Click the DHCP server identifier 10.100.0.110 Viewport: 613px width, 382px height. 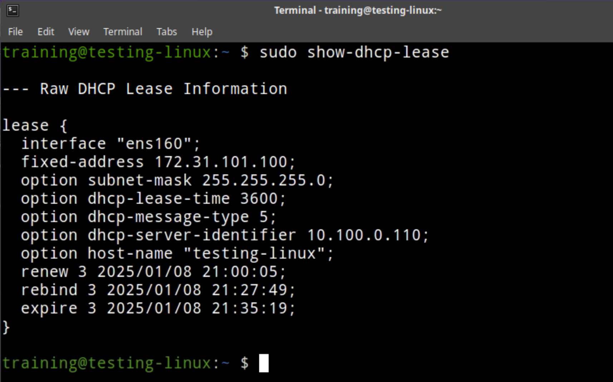point(364,235)
